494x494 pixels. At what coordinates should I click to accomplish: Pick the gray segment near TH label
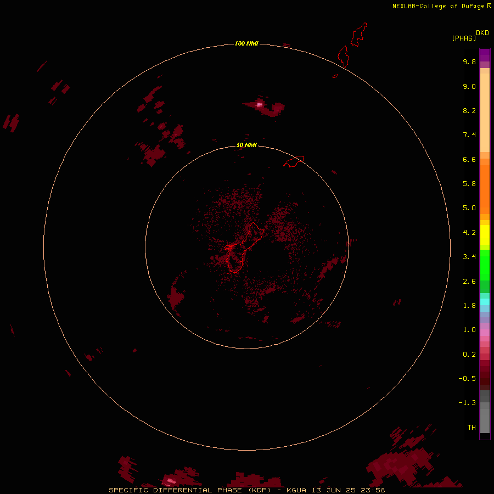coord(485,421)
